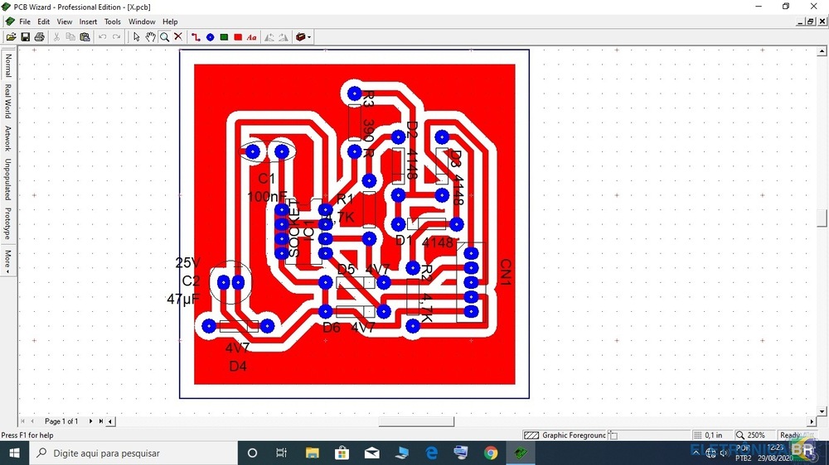Open the component gallery dropdown arrow
This screenshot has width=829, height=465.
[309, 37]
